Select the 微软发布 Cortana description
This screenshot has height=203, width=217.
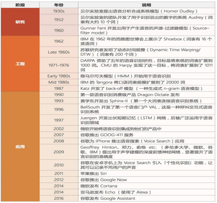[147, 186]
